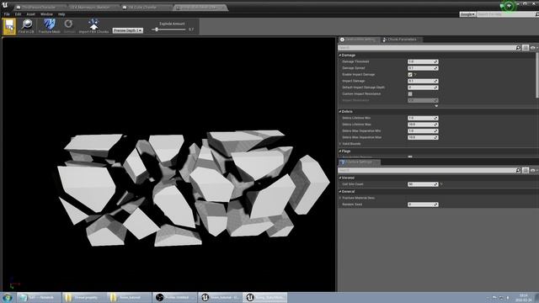Image resolution: width=539 pixels, height=303 pixels.
Task: Click the Damage Spread value field
Action: click(423, 68)
